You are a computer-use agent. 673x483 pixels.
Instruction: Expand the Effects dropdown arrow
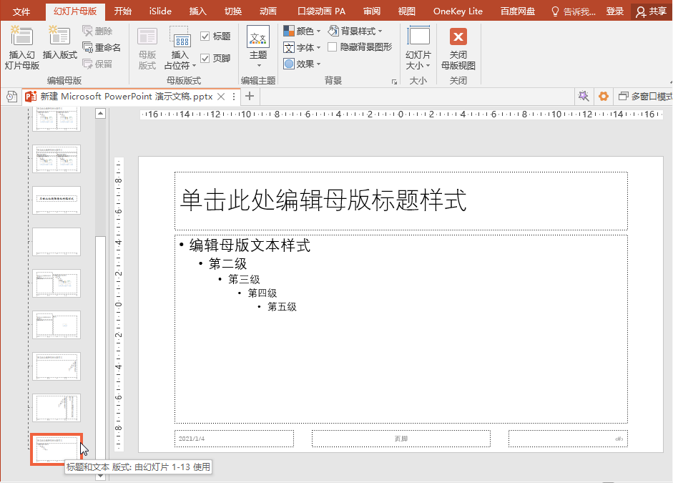318,64
